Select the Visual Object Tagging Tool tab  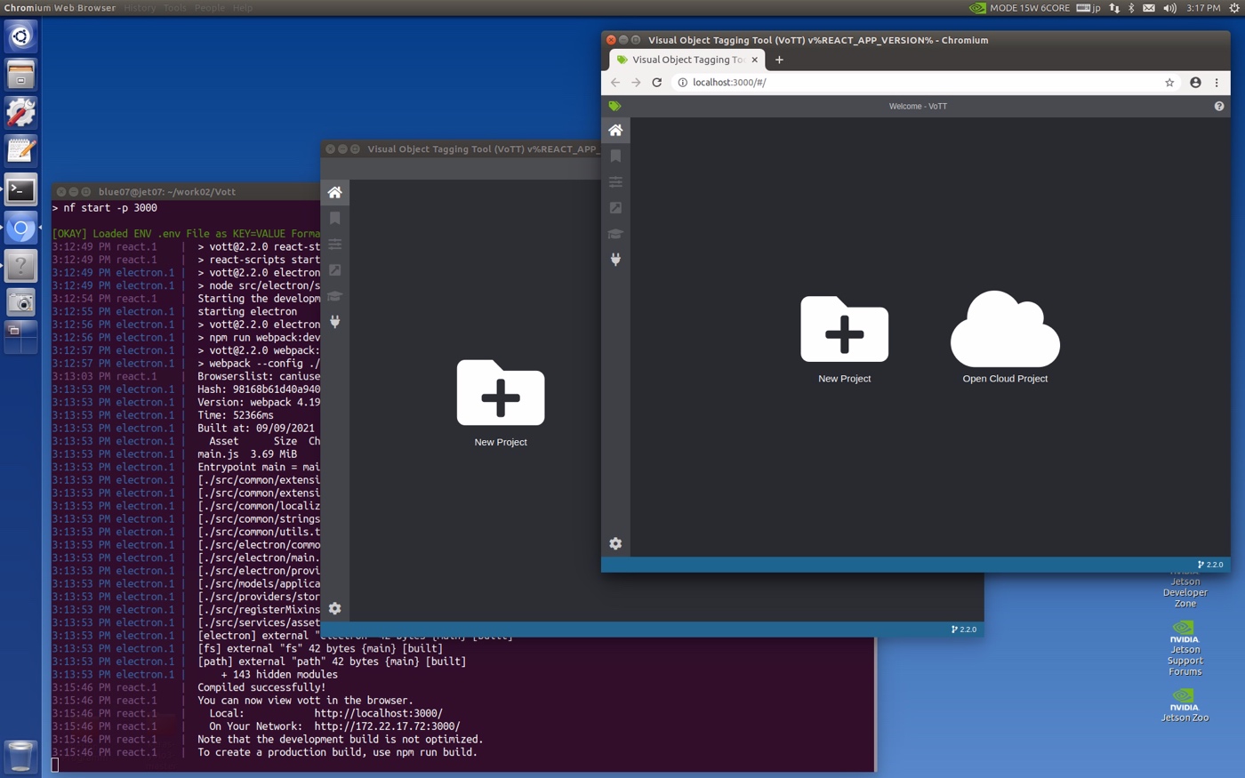click(x=687, y=60)
